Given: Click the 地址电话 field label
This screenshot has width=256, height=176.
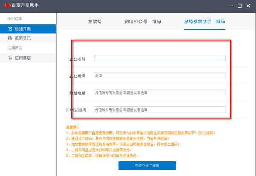Looking at the screenshot, I should click(x=77, y=93).
